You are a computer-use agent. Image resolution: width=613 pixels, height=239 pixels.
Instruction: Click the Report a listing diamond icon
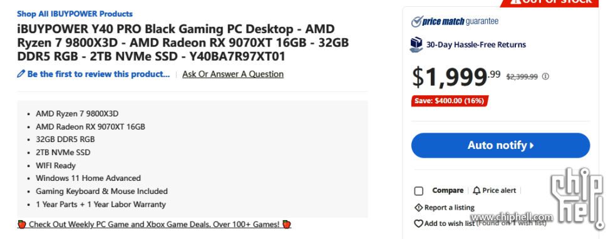click(x=418, y=207)
